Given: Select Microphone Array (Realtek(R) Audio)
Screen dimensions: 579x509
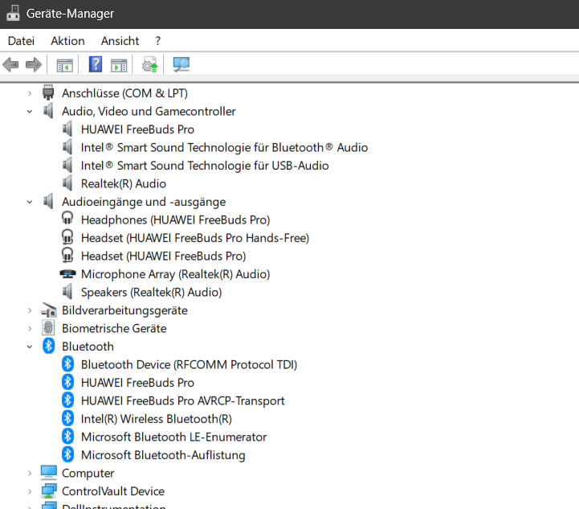Looking at the screenshot, I should [x=175, y=274].
